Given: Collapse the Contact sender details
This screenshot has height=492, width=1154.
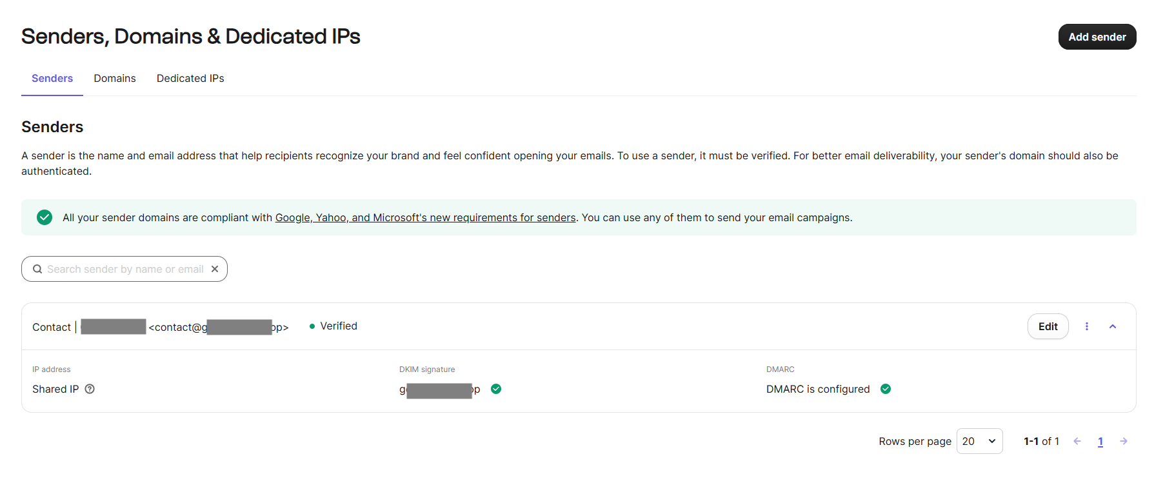Looking at the screenshot, I should point(1113,326).
